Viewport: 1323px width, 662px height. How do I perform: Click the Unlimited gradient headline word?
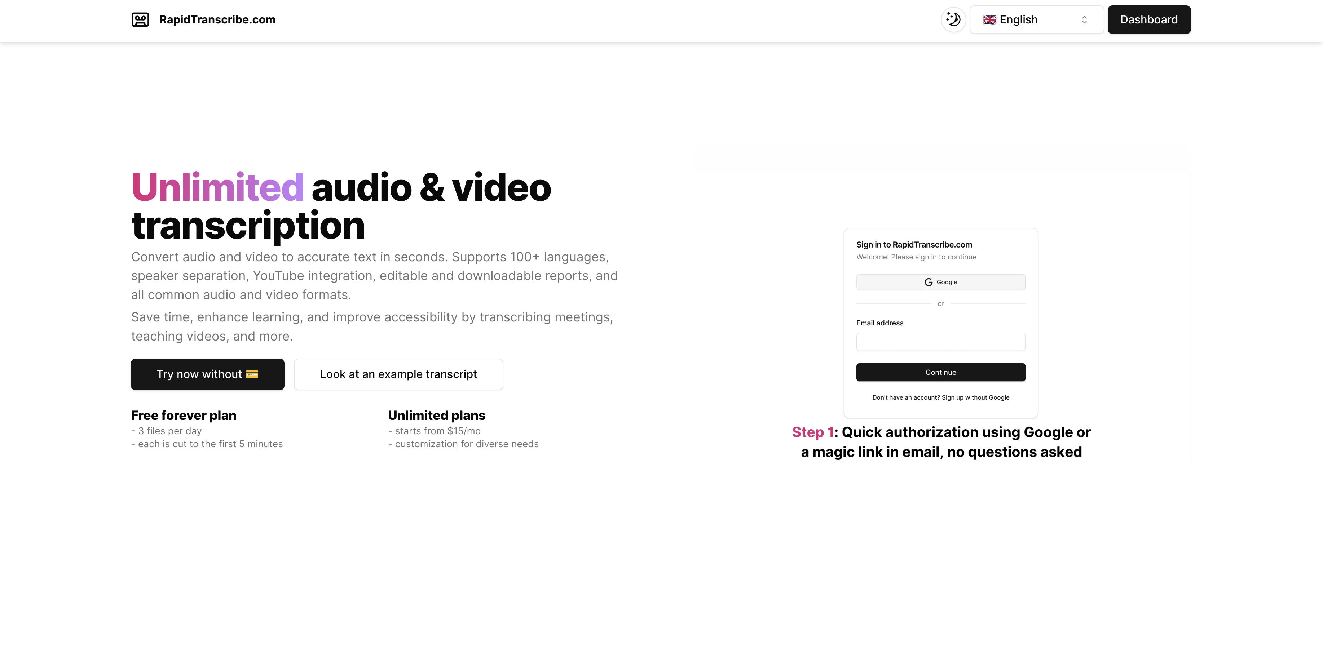click(x=217, y=187)
